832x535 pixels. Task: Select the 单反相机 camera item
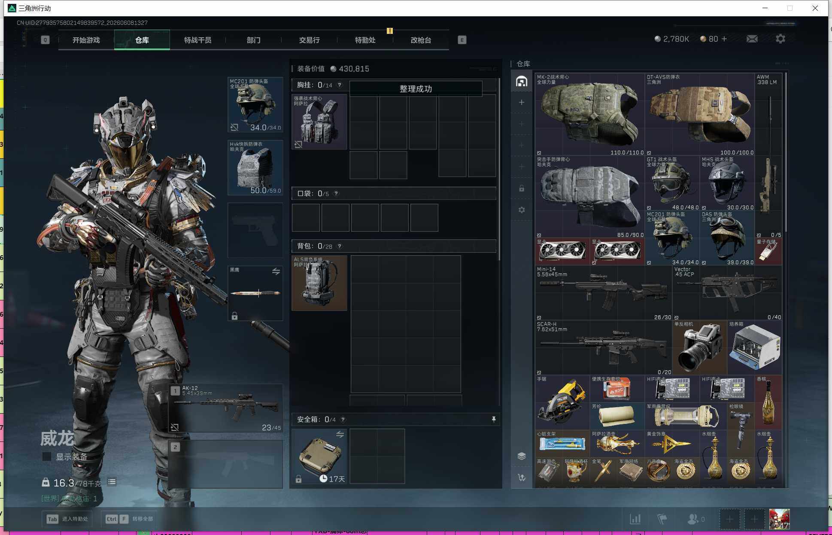[x=700, y=348]
